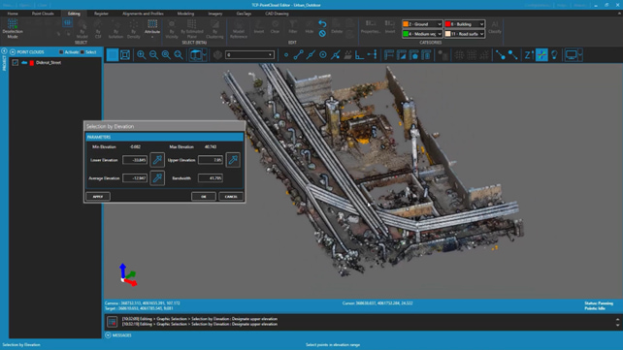The height and width of the screenshot is (350, 623).
Task: Click the OK button in dialog
Action: (x=204, y=197)
